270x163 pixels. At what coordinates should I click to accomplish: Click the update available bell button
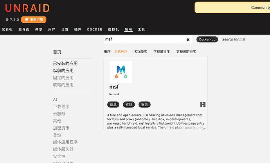click(34, 20)
